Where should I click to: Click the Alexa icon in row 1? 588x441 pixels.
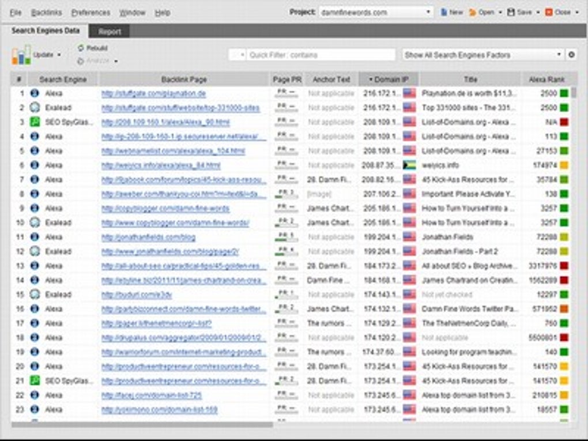point(35,93)
